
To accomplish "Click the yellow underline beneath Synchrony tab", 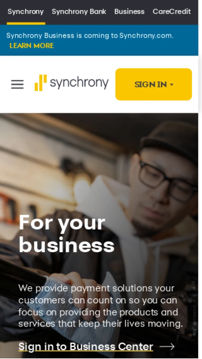I will (x=26, y=23).
